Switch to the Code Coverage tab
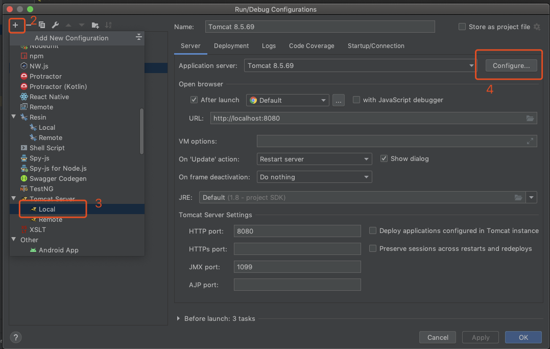Image resolution: width=550 pixels, height=349 pixels. coord(312,46)
